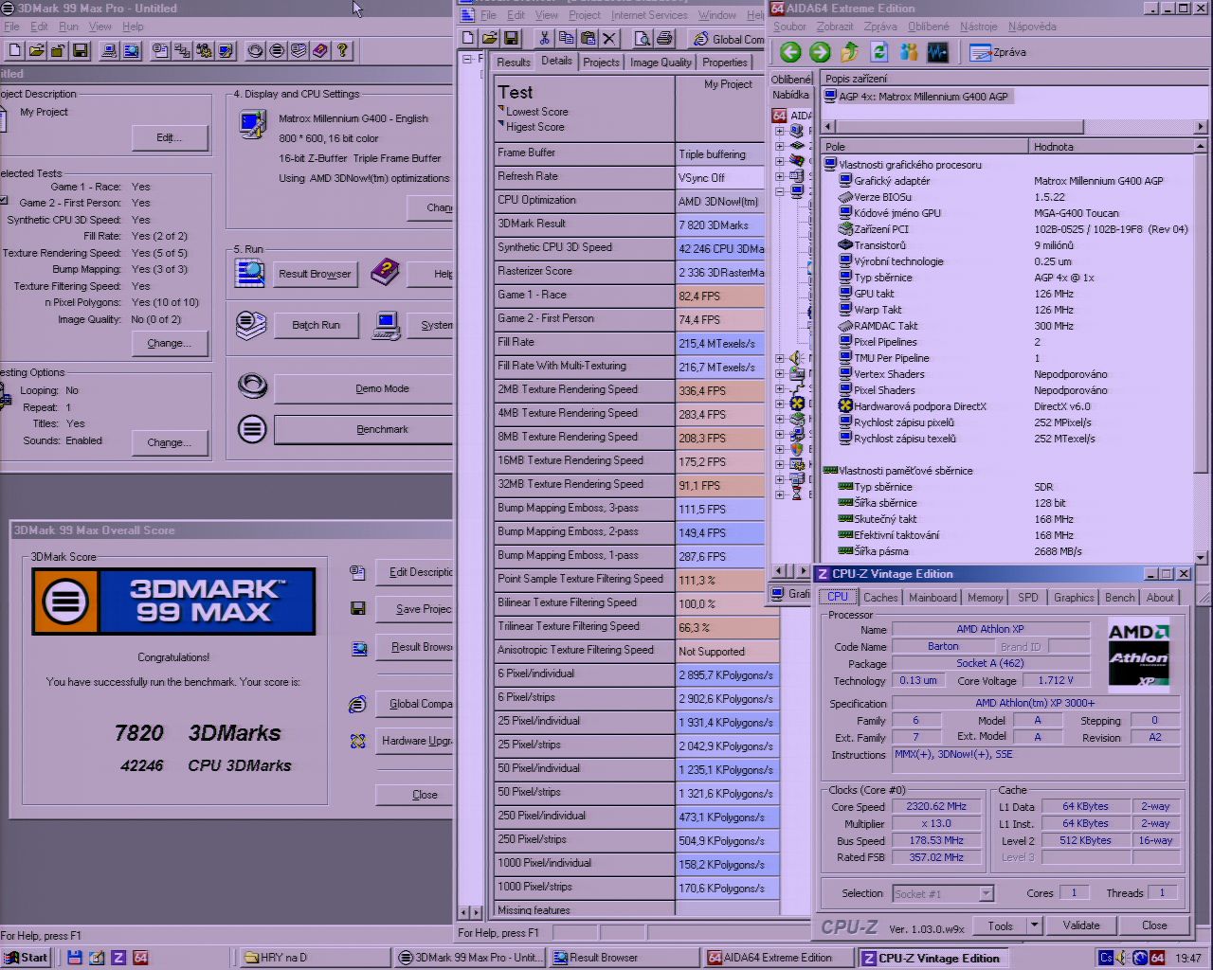Click Open folder icon in 3DMark toolbar
Image resolution: width=1213 pixels, height=970 pixels.
pyautogui.click(x=36, y=50)
